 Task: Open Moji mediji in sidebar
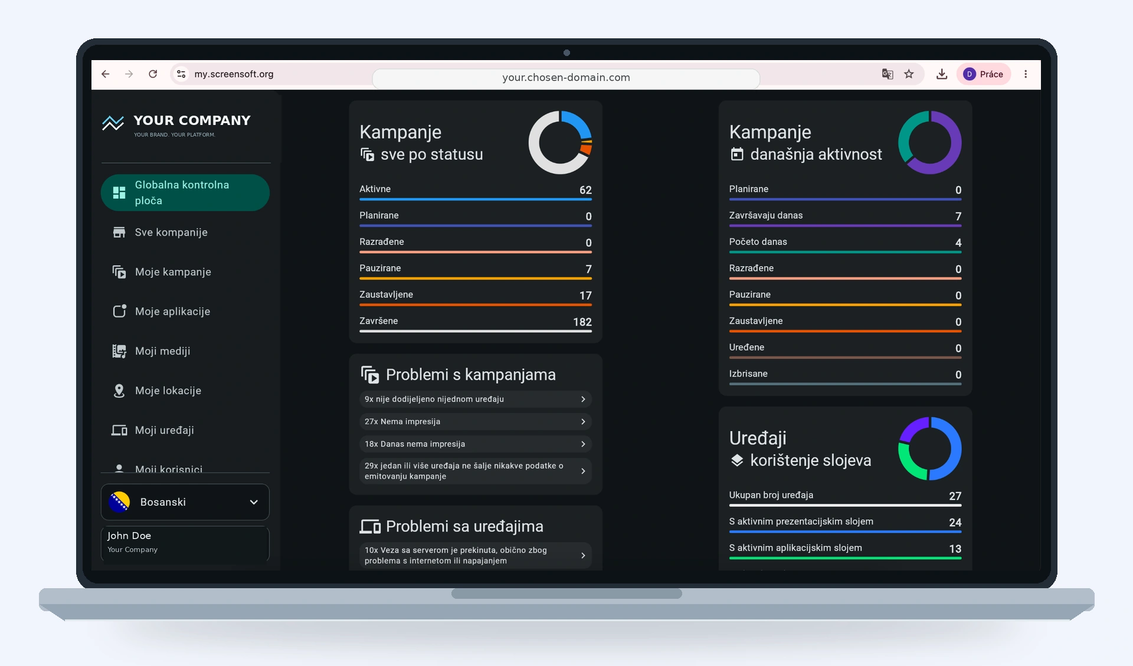point(185,351)
